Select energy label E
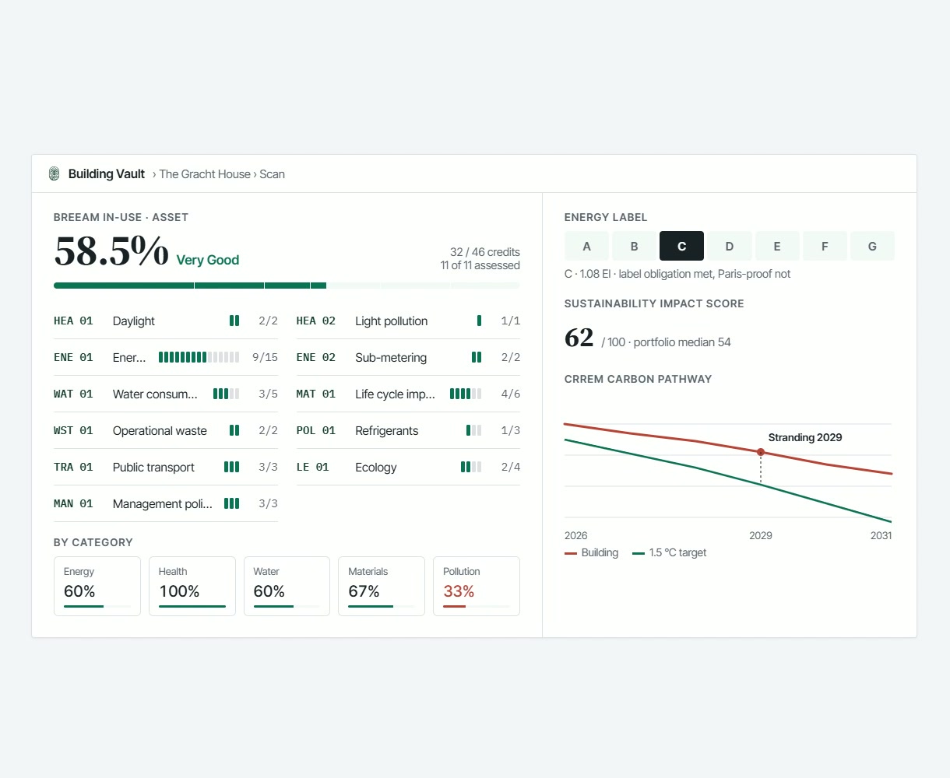 777,246
